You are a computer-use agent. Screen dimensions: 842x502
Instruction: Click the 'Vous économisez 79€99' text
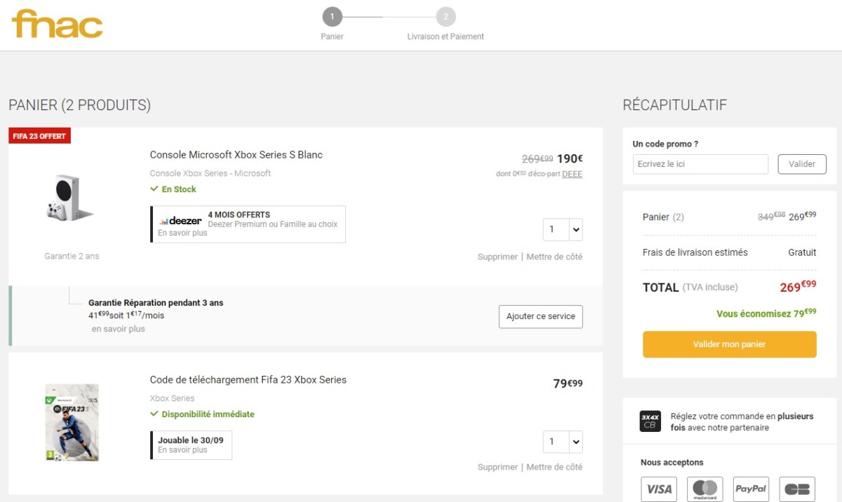[x=766, y=313]
